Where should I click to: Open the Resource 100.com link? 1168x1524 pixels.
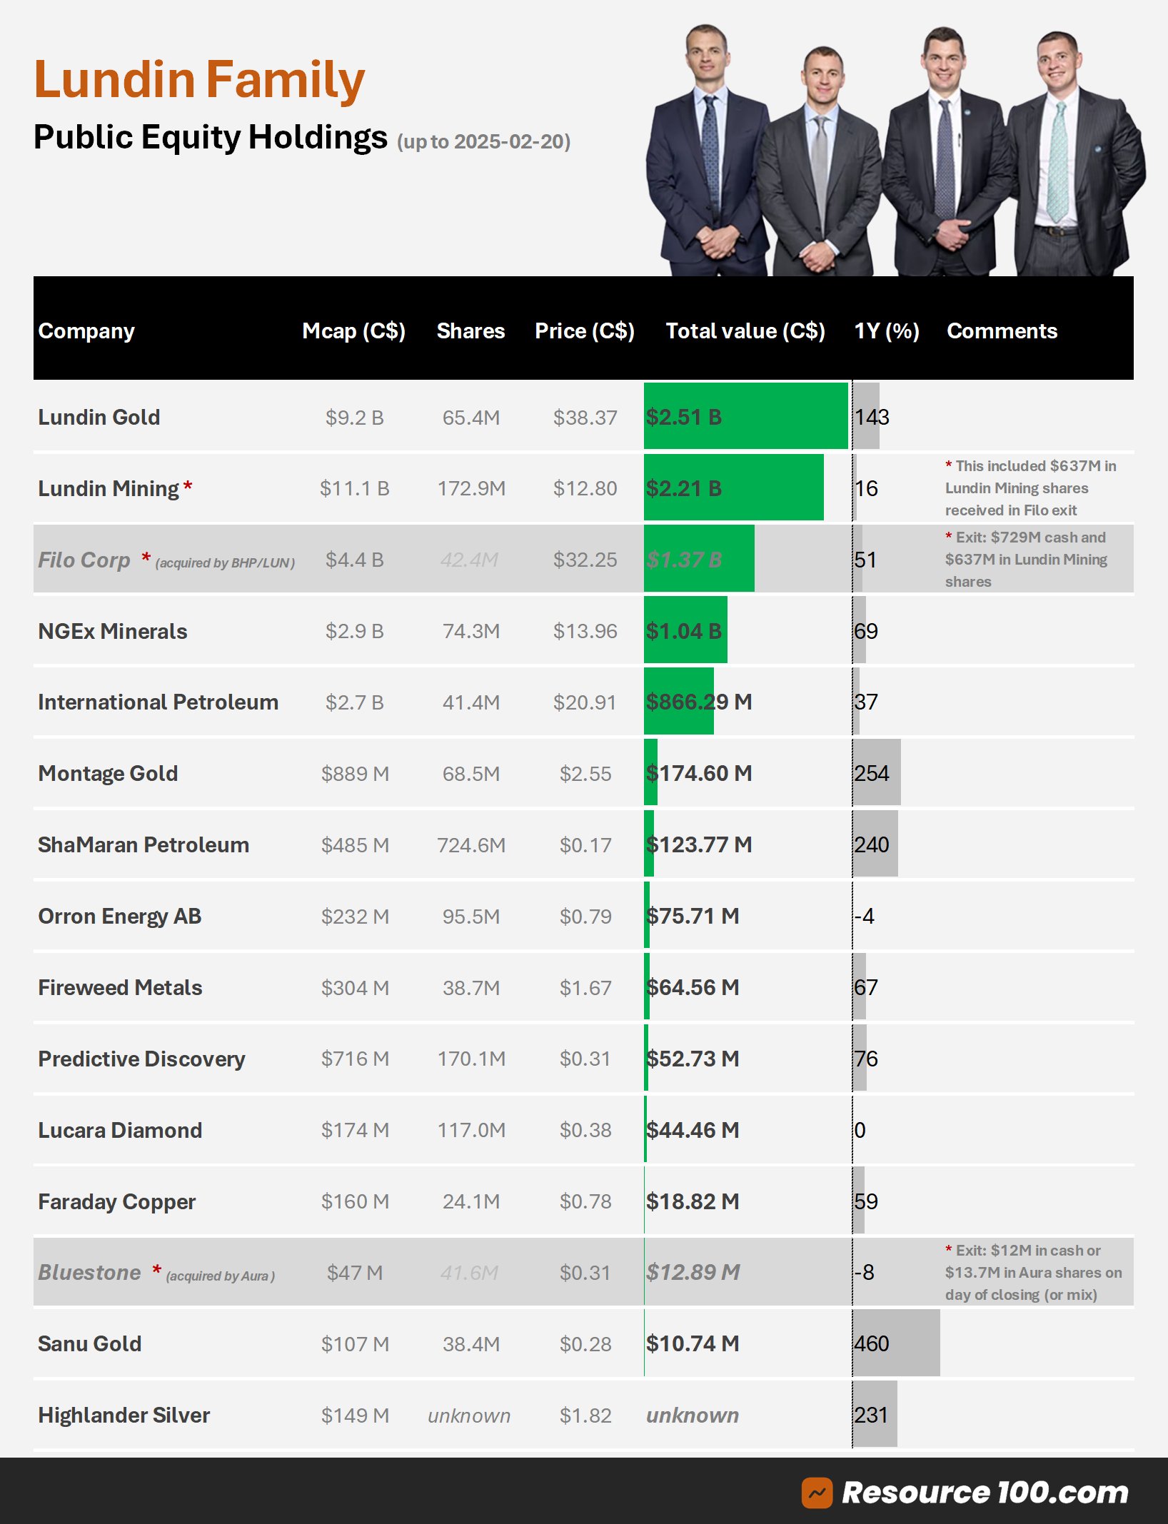coord(985,1493)
